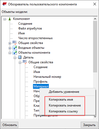Select the Деталь label
Image resolution: width=99 pixels, height=129 pixels.
pyautogui.click(x=28, y=57)
